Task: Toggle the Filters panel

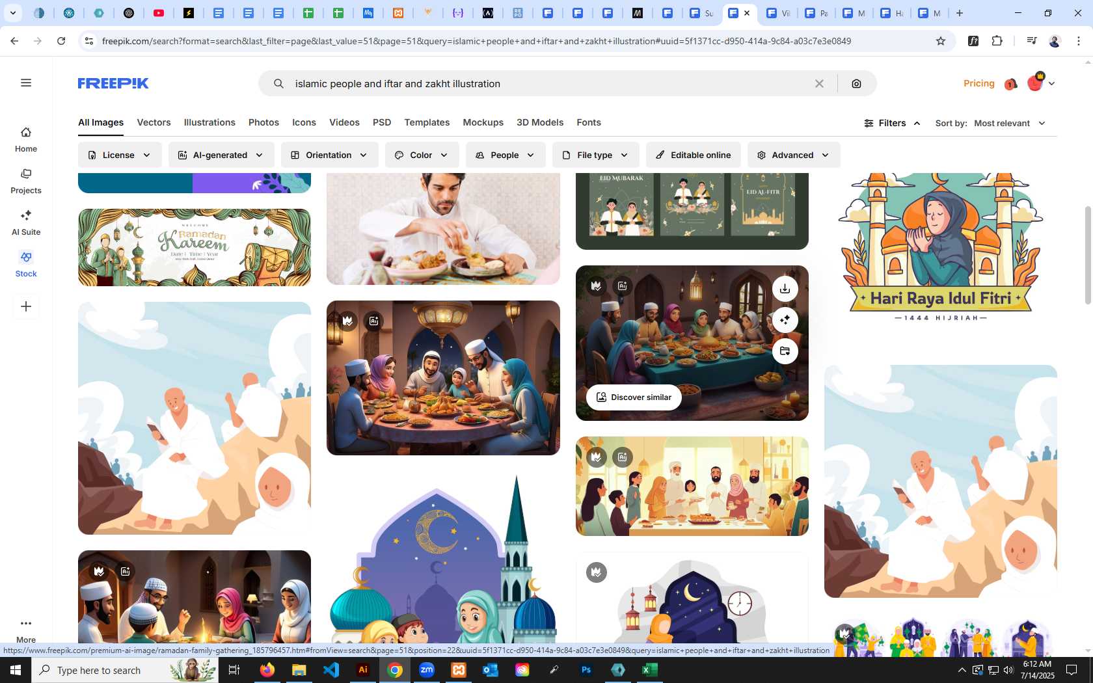Action: (892, 123)
